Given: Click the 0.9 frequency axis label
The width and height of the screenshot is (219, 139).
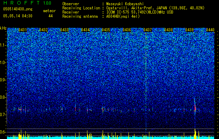Looking at the screenshot, I should [x=3, y=80].
